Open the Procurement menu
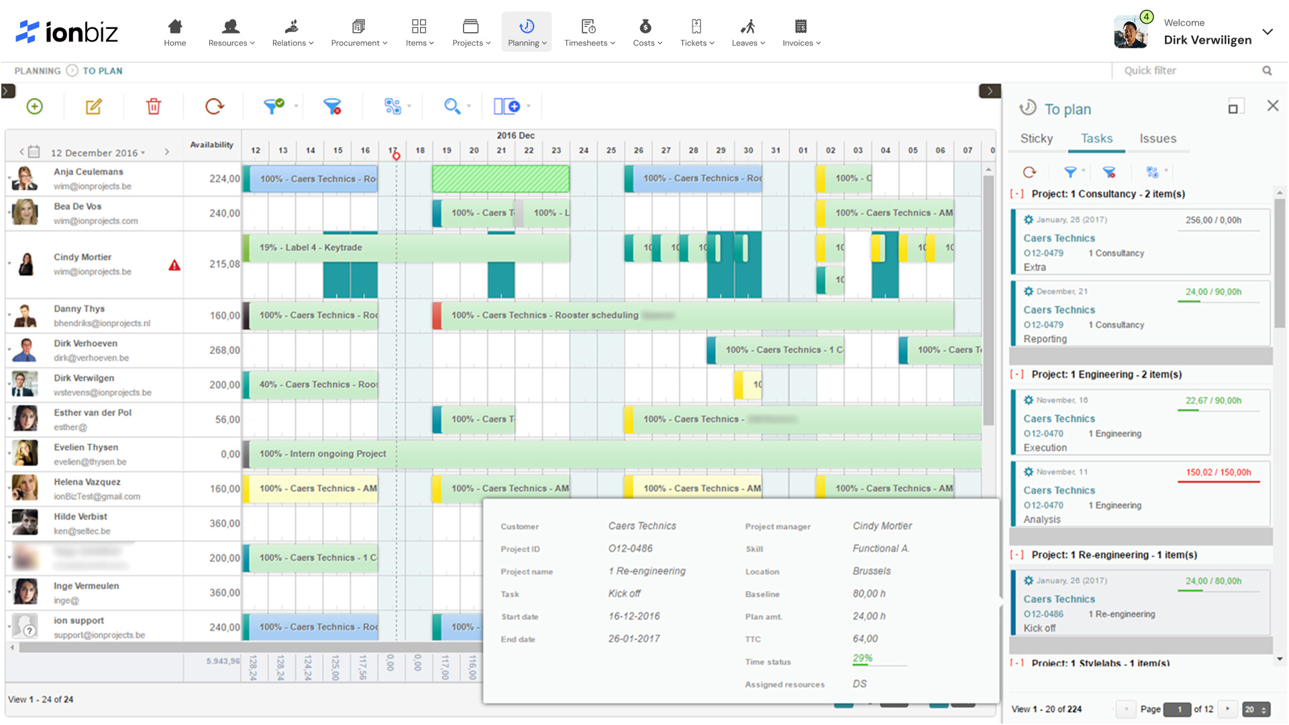Screen dimensions: 1289x725 point(359,32)
